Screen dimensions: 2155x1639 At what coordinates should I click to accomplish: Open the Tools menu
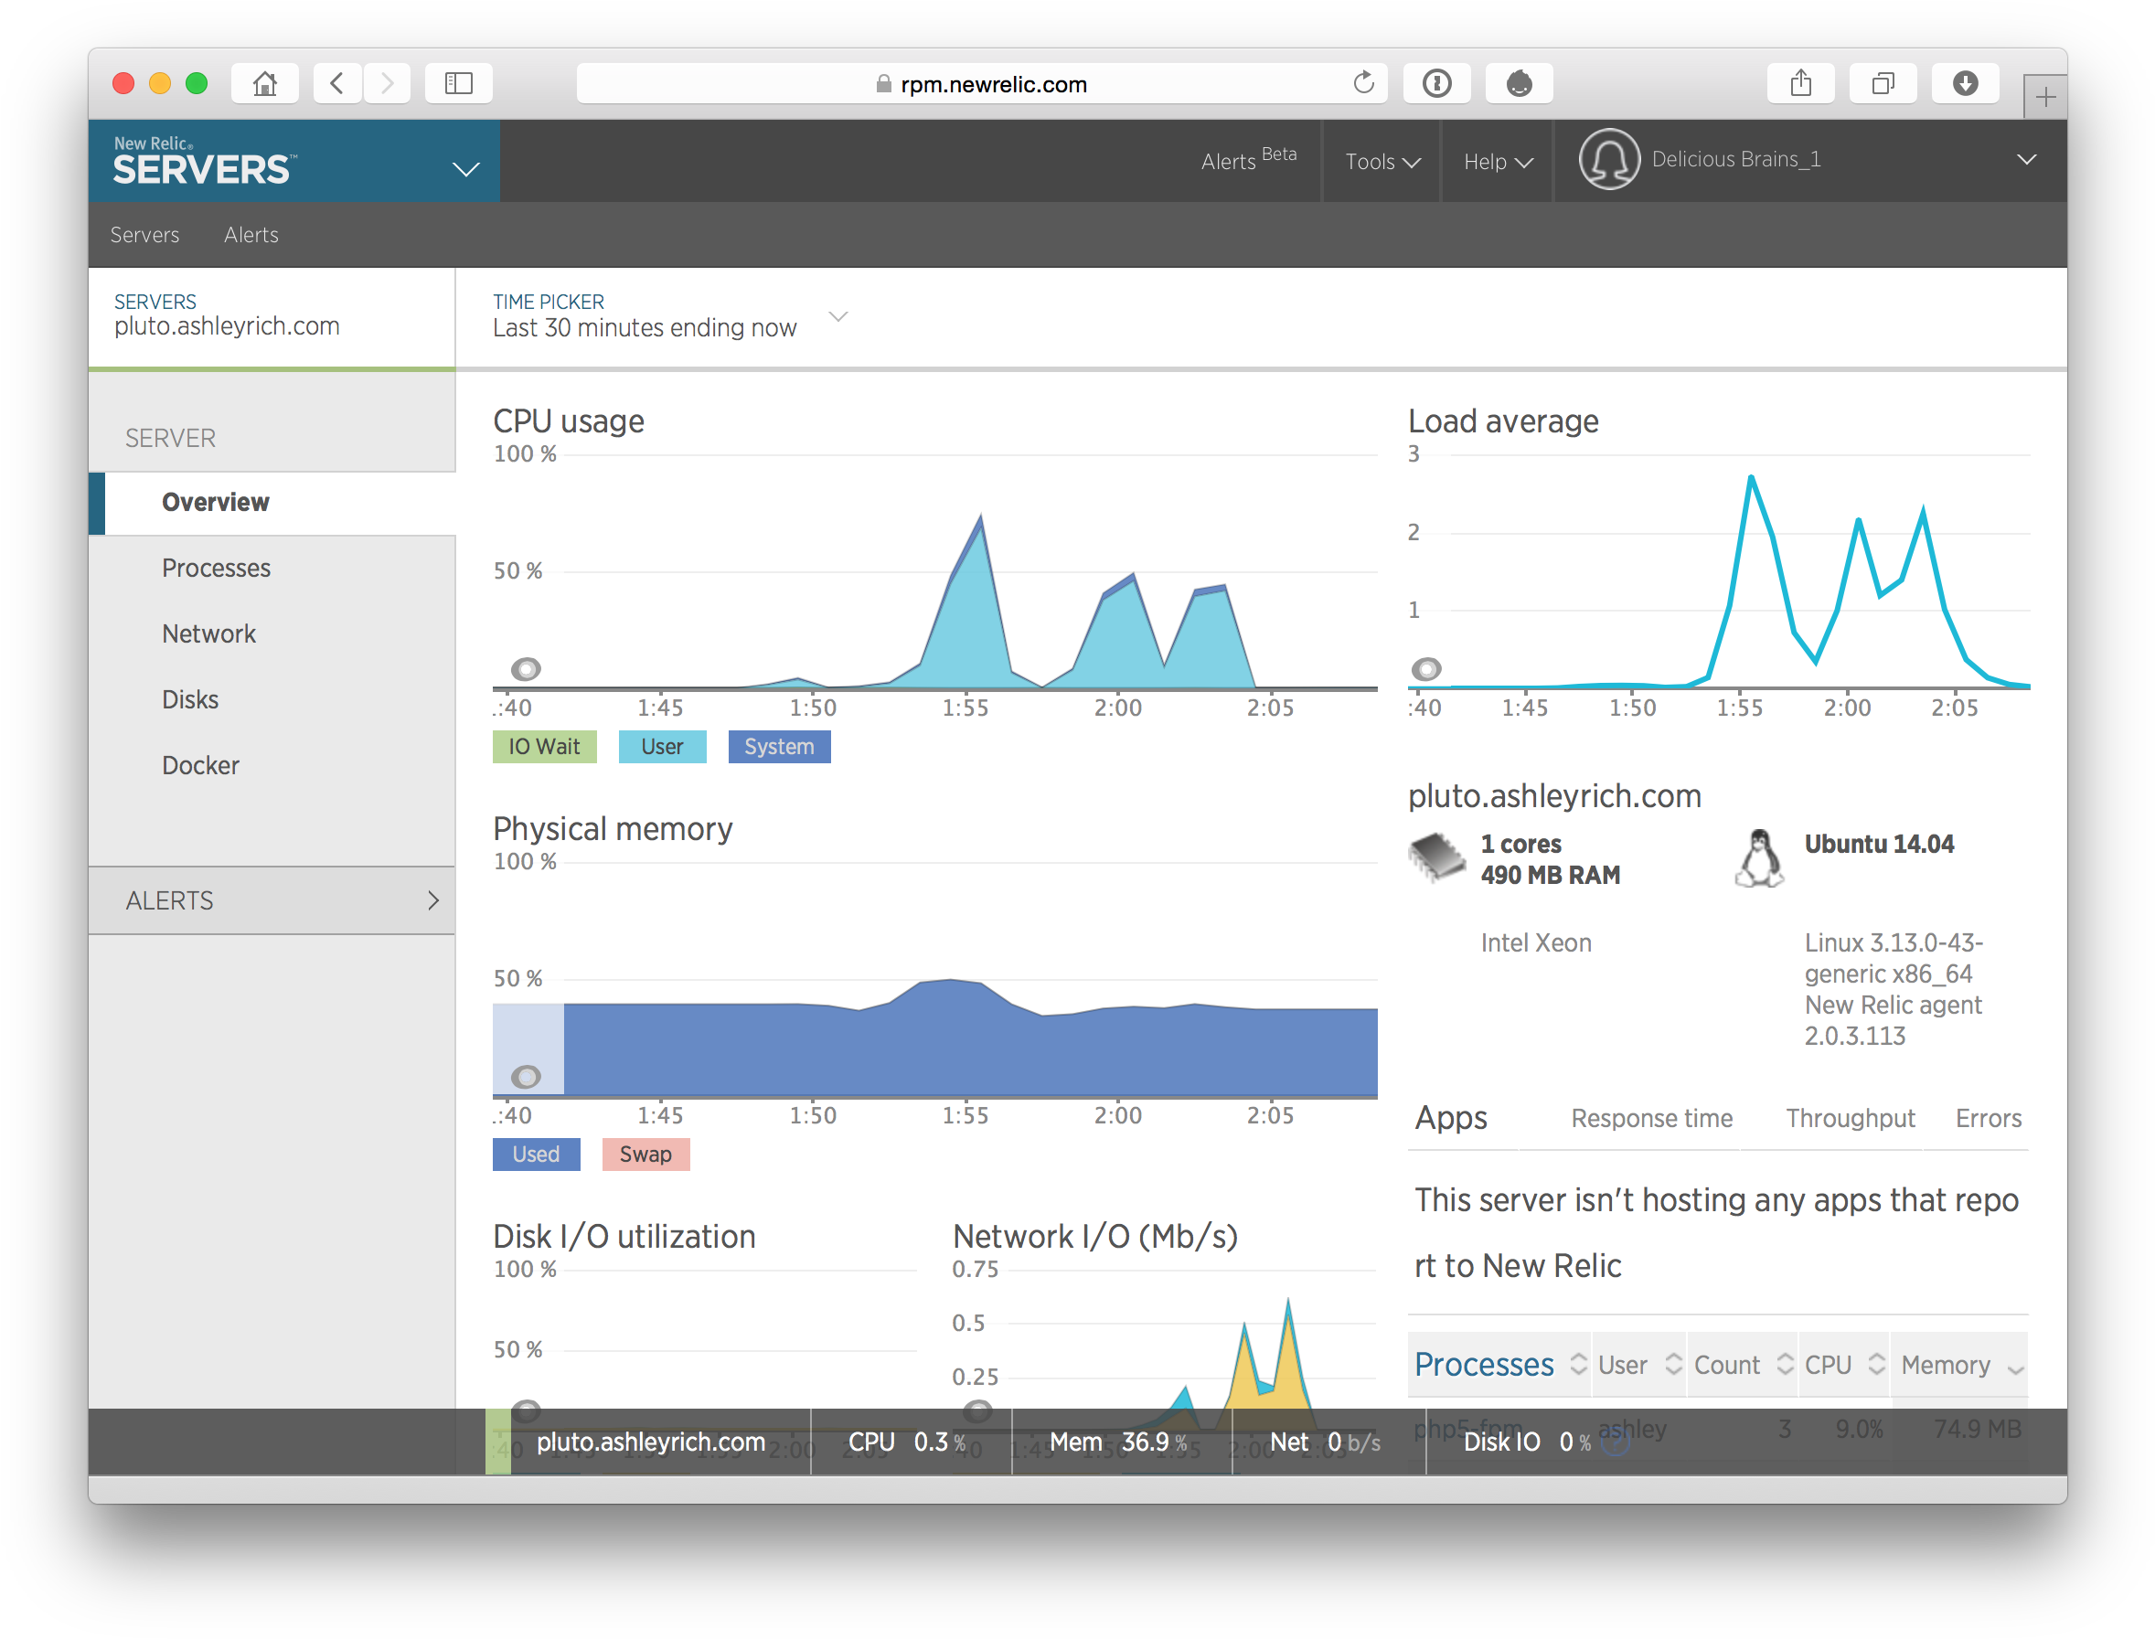tap(1382, 162)
